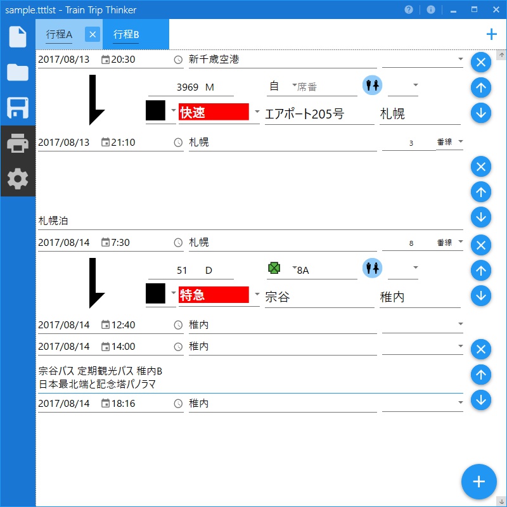Screen dimensions: 507x507
Task: Expand 番線 dropdown for 札幌 7:30
Action: point(461,241)
